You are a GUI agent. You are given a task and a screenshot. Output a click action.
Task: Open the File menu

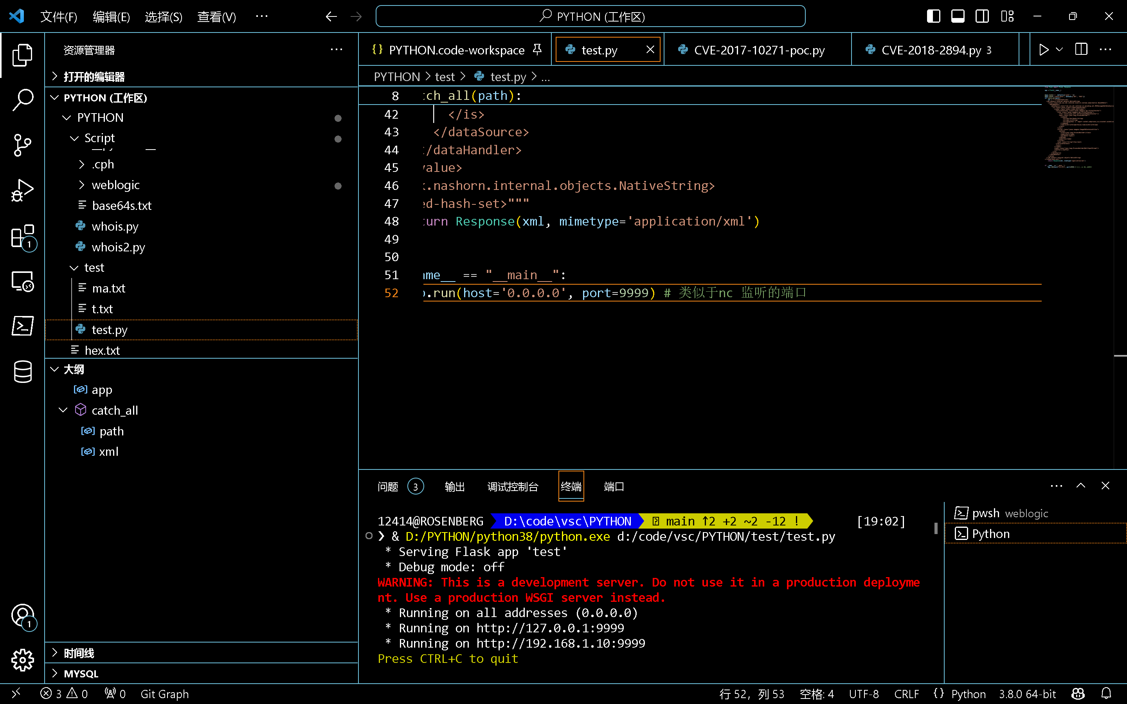tap(59, 17)
